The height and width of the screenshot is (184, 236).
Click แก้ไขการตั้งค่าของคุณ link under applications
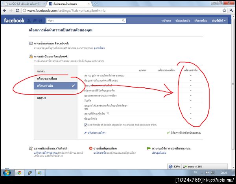coord(46,153)
